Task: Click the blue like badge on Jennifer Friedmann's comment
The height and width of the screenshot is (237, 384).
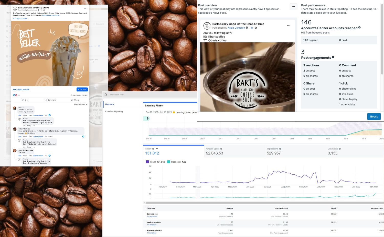Action: pyautogui.click(x=50, y=115)
